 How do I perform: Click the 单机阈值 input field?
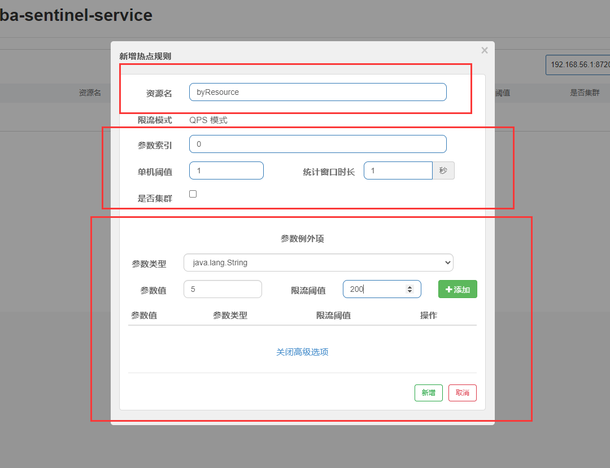[226, 170]
